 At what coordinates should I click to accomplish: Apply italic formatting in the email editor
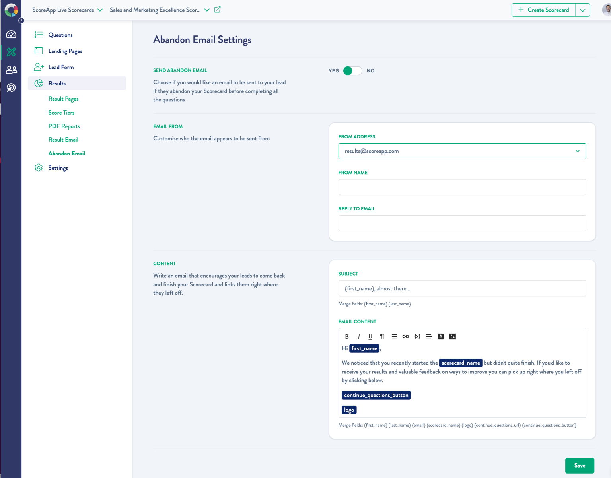359,336
